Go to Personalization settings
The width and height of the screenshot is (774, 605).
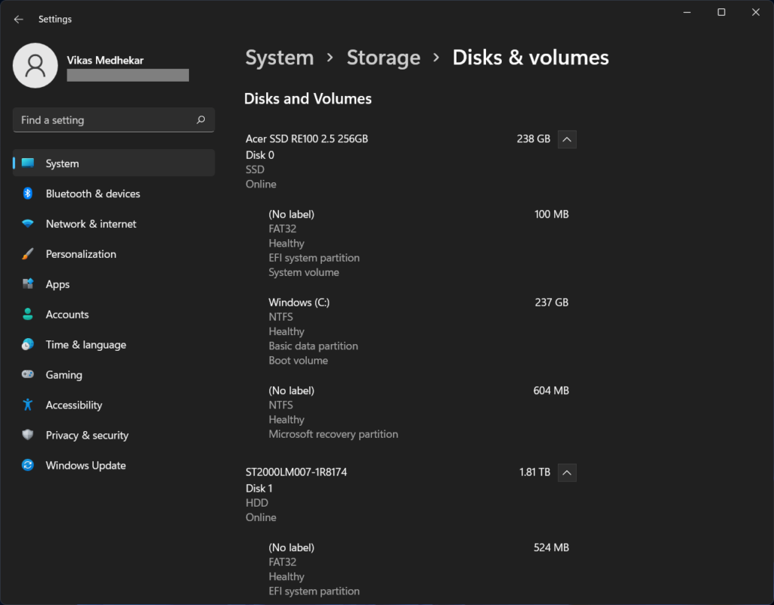click(x=113, y=254)
